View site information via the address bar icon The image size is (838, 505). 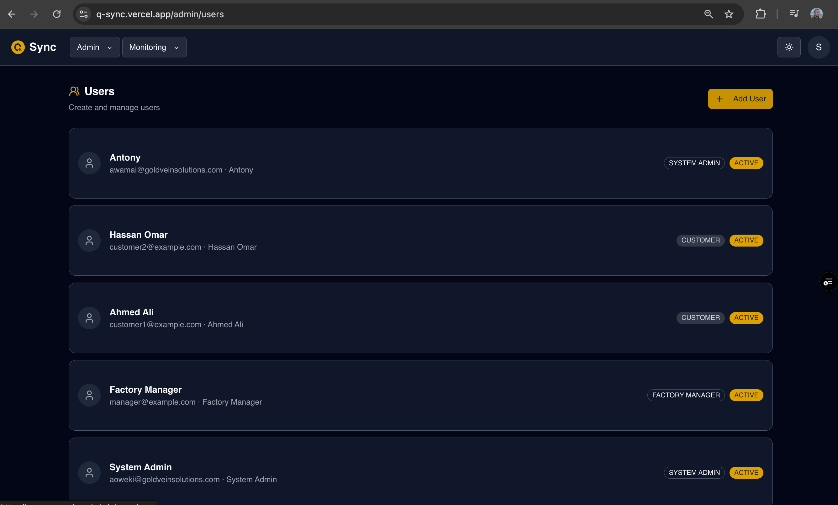(83, 14)
